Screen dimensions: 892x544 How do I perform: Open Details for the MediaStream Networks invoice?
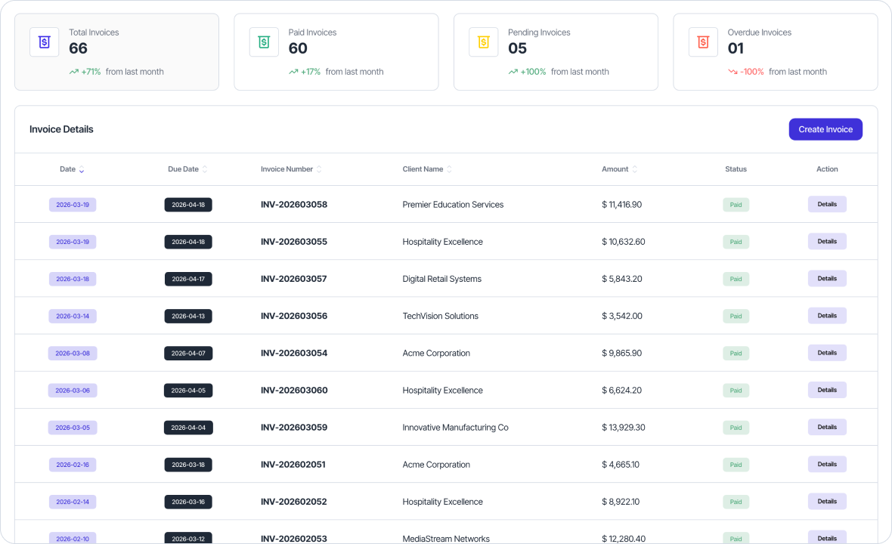(x=827, y=538)
